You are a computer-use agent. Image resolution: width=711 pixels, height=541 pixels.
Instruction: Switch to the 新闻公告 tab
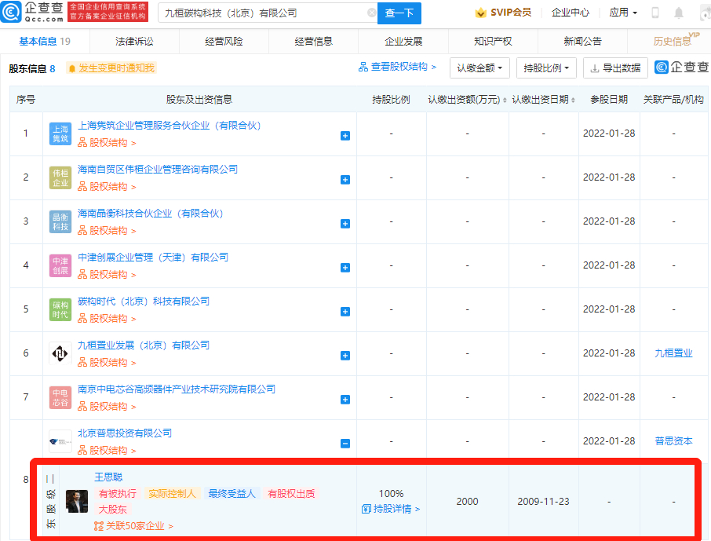(x=582, y=42)
